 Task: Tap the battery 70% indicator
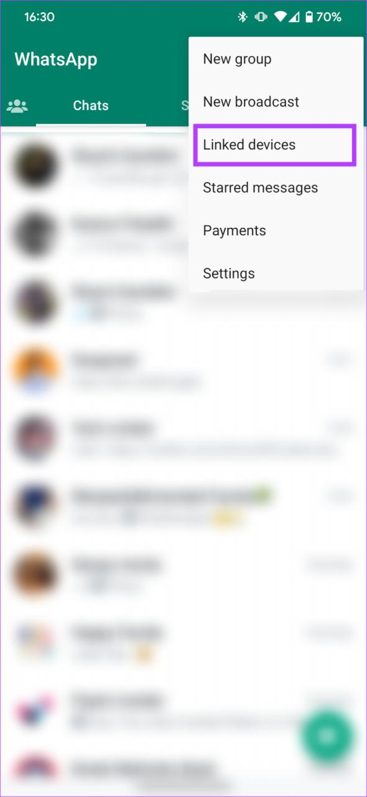pyautogui.click(x=322, y=17)
